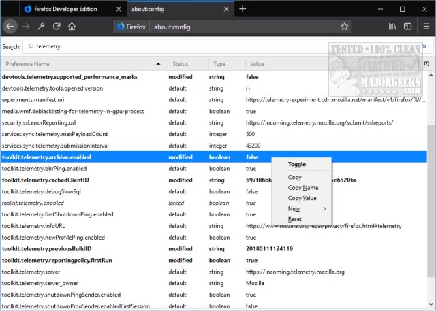Go back with the Back arrow button
Viewport: 436px width, 311px height.
(x=10, y=27)
